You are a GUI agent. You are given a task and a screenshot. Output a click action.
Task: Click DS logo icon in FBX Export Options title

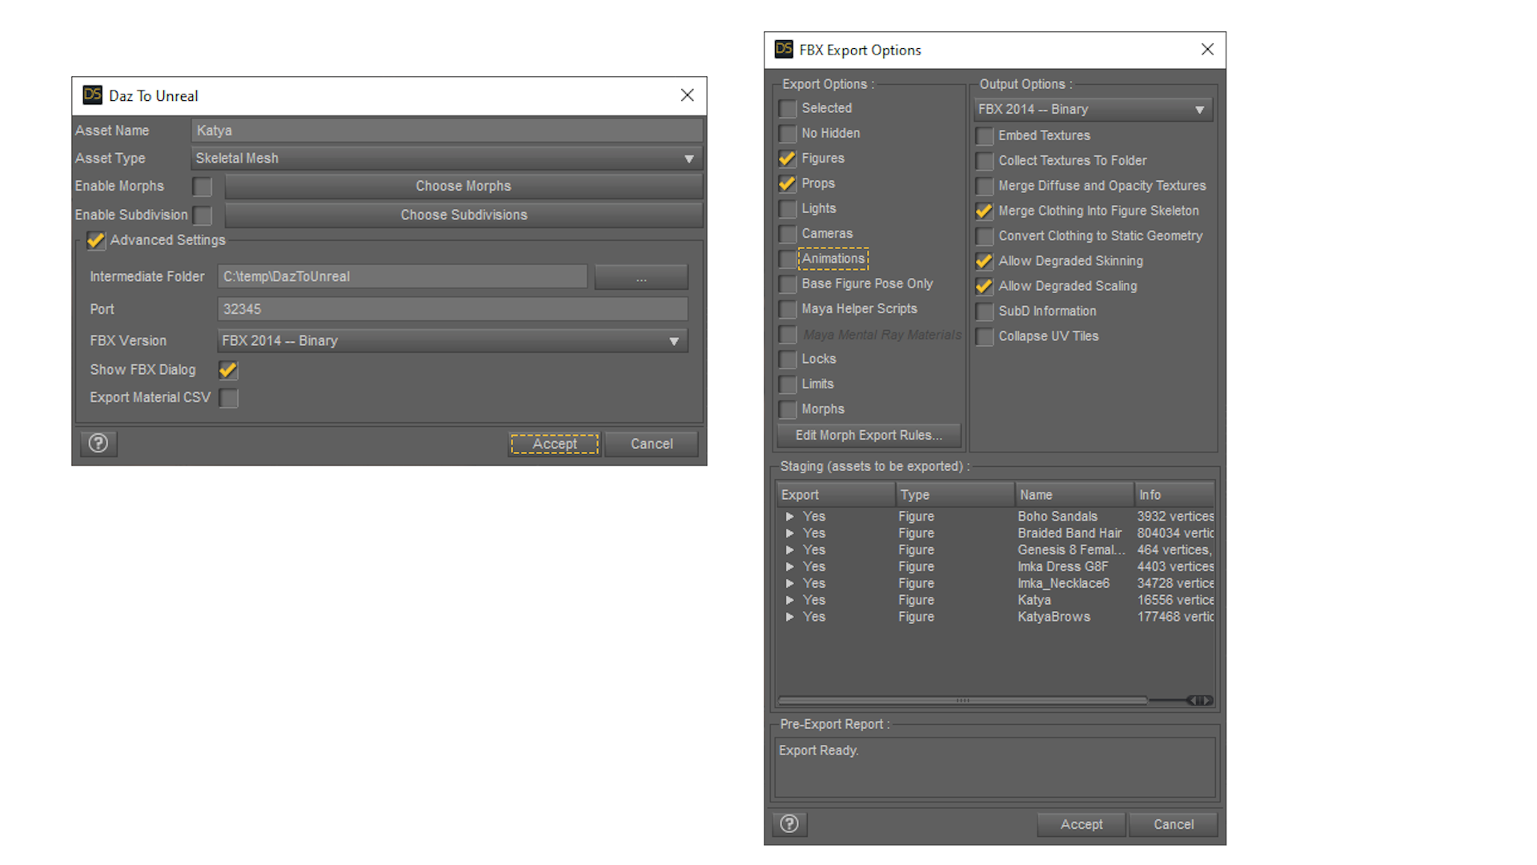click(784, 50)
